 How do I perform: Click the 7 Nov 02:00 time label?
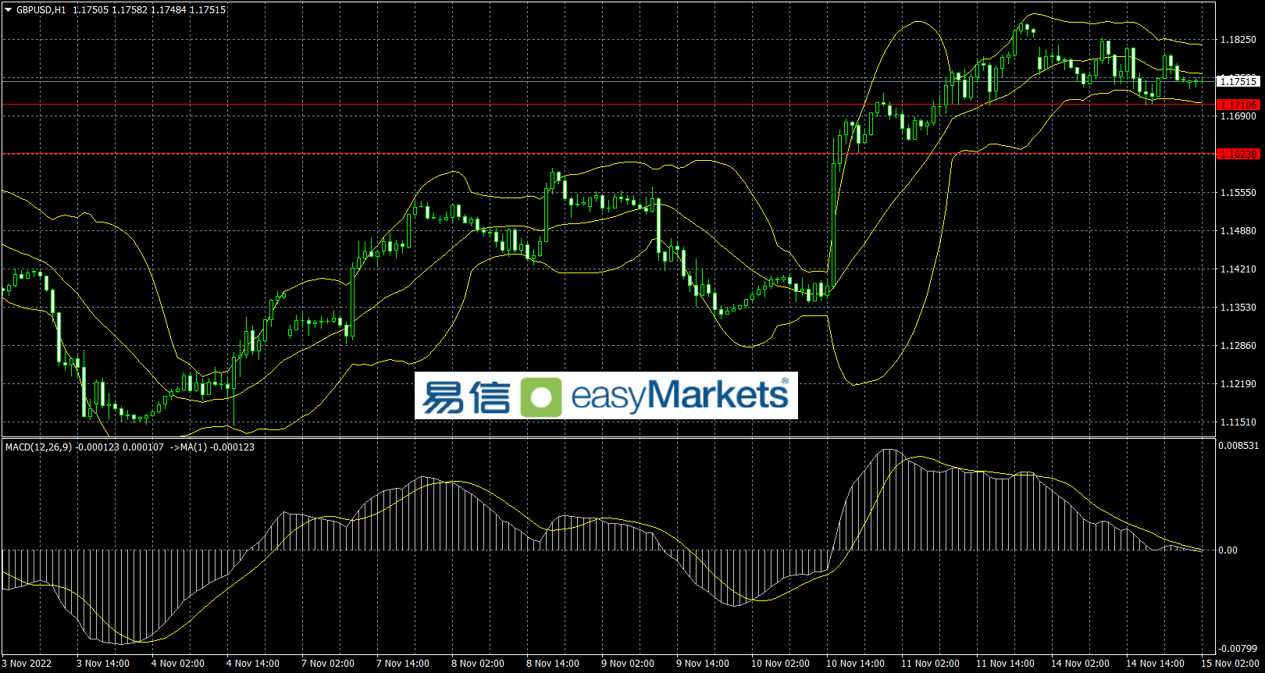(328, 664)
